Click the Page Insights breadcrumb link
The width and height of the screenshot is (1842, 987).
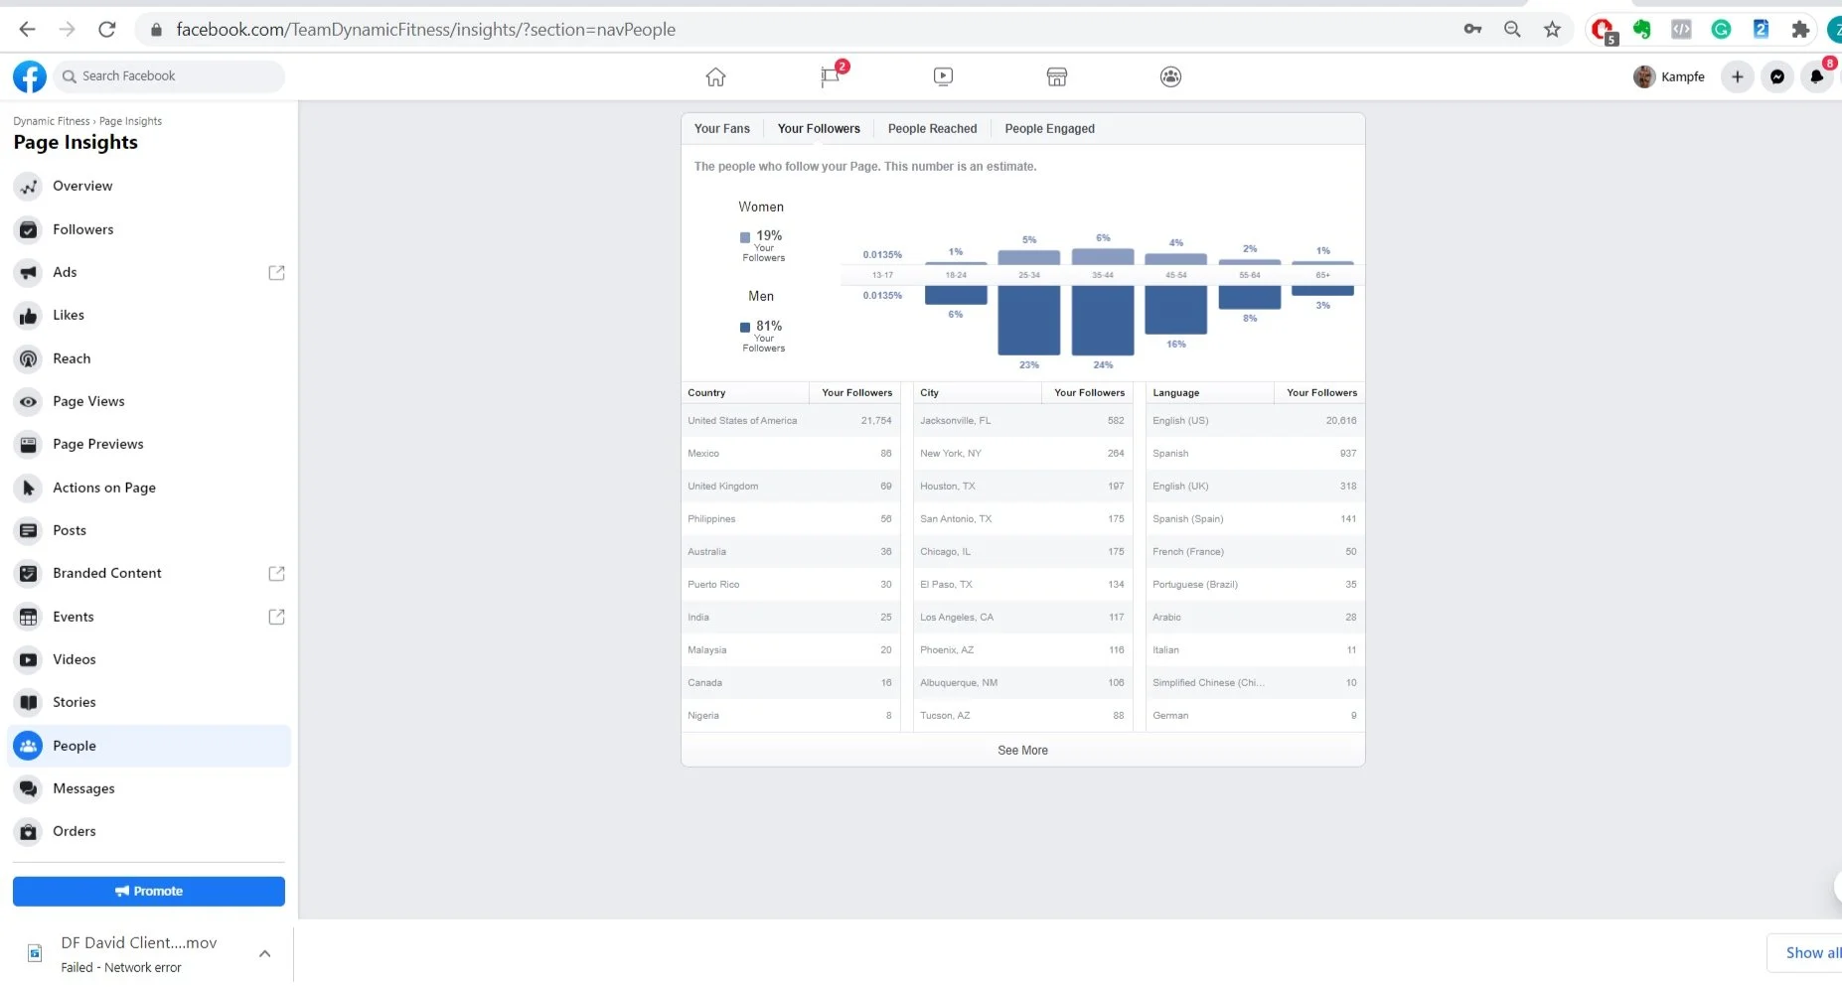coord(130,121)
